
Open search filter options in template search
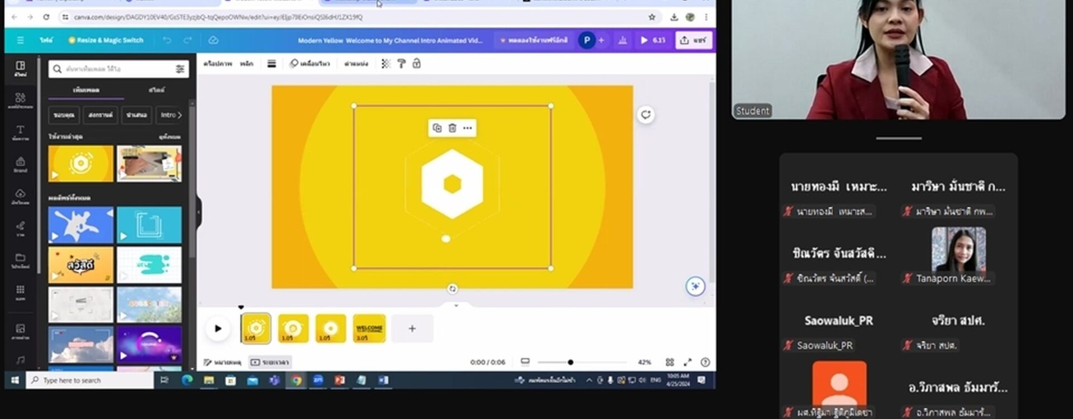[180, 69]
